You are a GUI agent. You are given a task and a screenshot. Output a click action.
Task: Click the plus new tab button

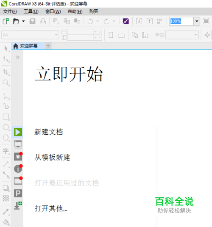tap(48, 46)
